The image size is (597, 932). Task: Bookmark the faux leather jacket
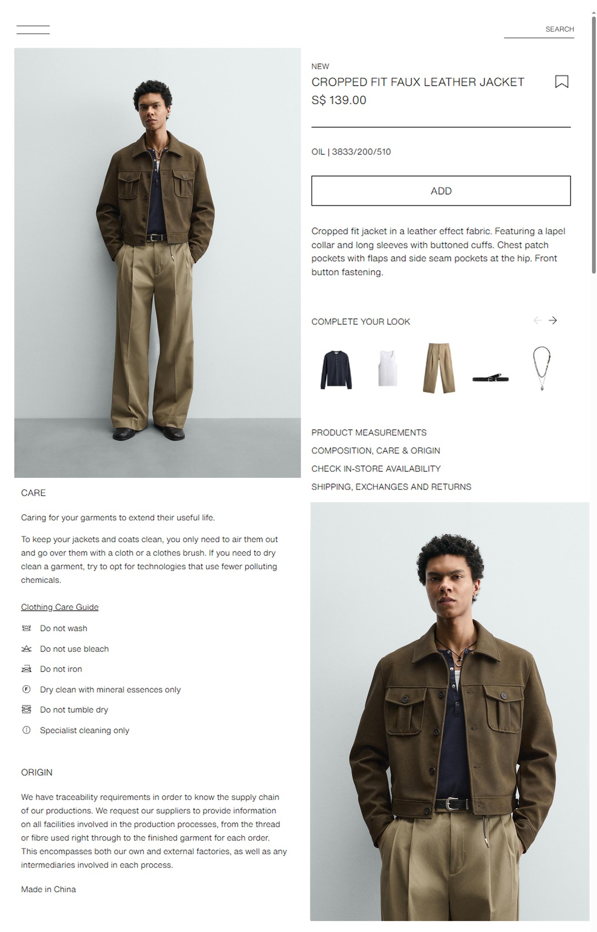562,81
